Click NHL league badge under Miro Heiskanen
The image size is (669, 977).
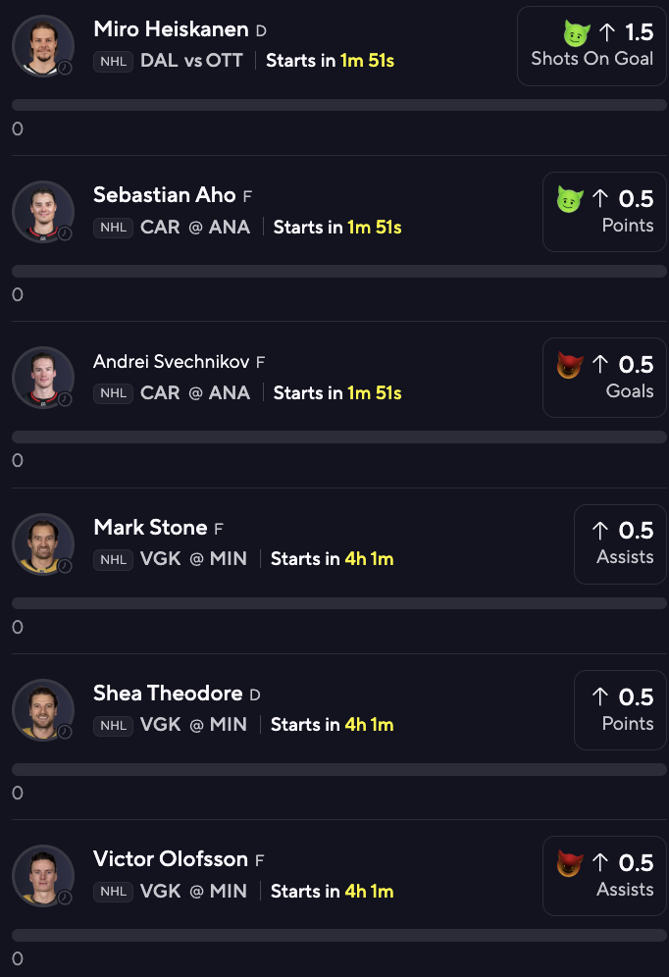point(113,62)
